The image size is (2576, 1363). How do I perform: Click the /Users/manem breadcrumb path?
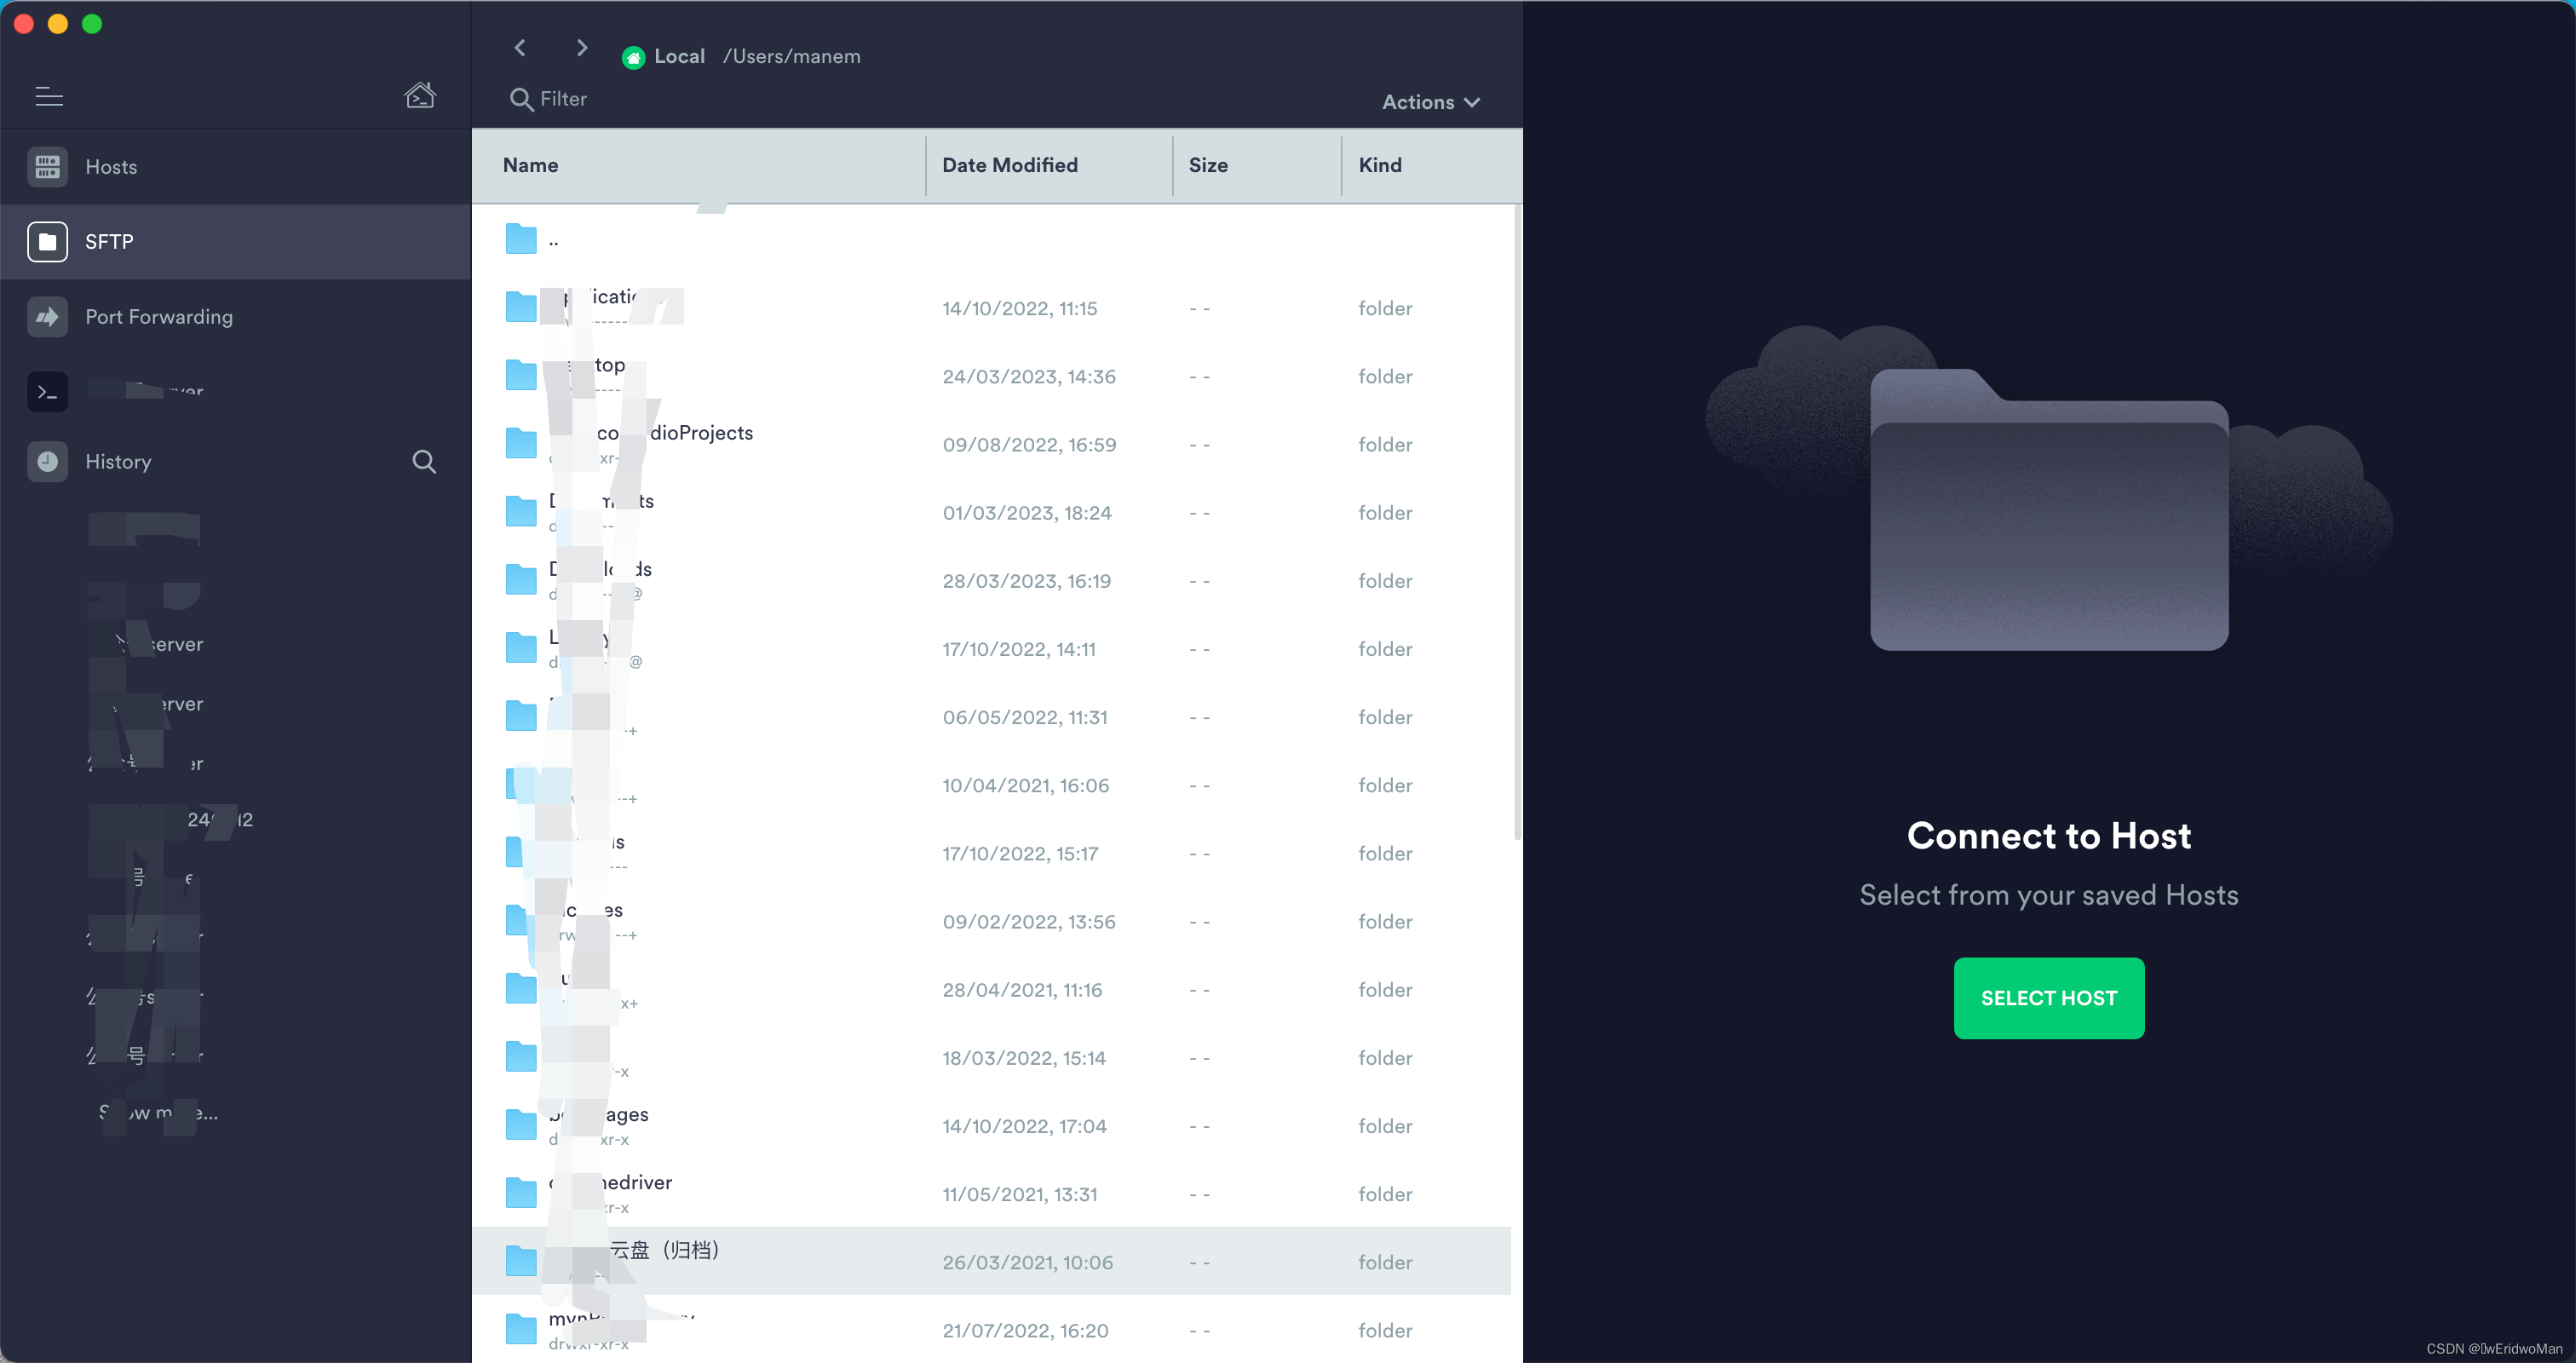tap(792, 56)
